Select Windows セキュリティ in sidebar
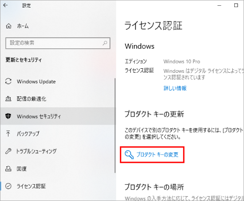 click(58, 116)
